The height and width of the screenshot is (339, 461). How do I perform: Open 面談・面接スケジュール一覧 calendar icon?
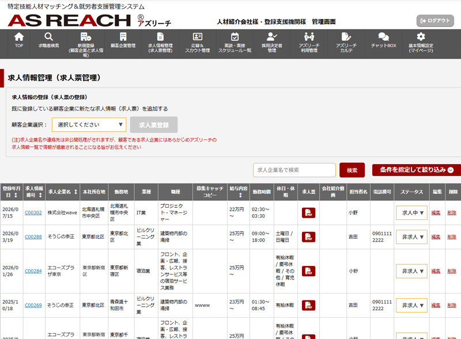235,37
